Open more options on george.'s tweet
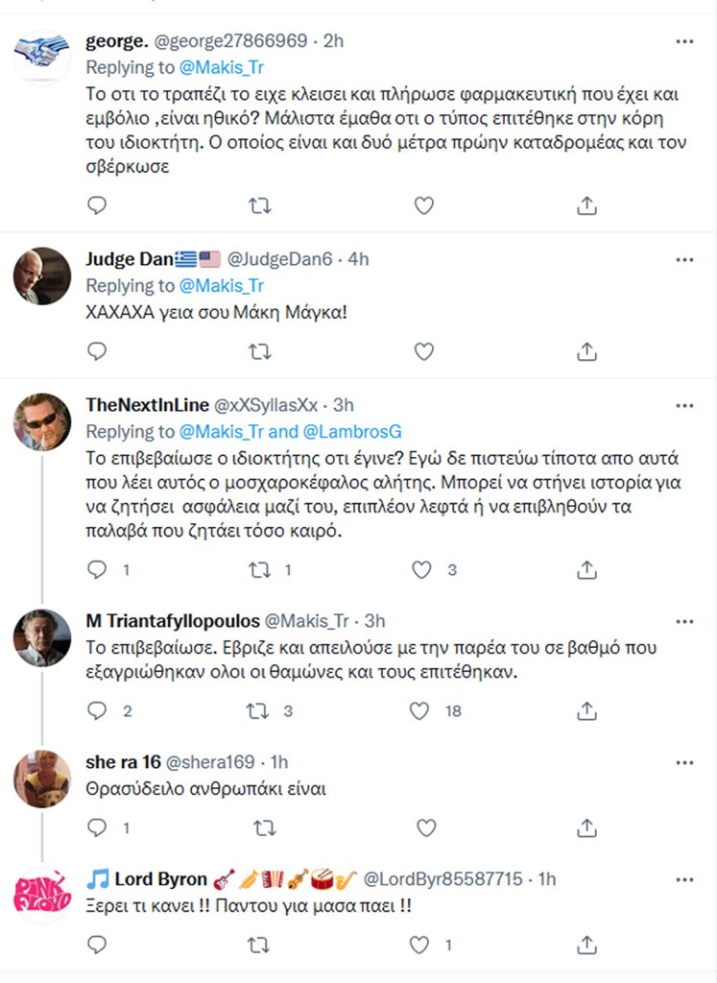This screenshot has width=717, height=983. coord(683,41)
